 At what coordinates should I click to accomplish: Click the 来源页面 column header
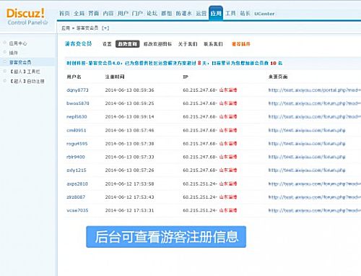pos(278,77)
